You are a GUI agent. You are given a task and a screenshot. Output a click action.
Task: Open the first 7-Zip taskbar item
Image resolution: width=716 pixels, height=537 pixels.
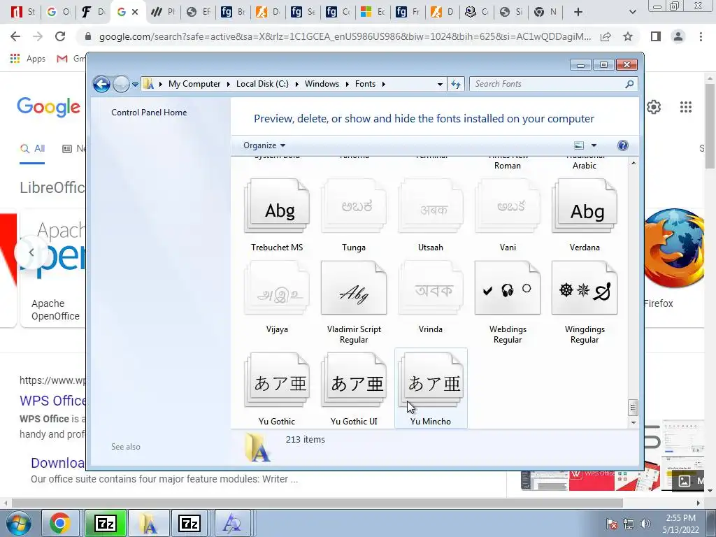click(106, 523)
